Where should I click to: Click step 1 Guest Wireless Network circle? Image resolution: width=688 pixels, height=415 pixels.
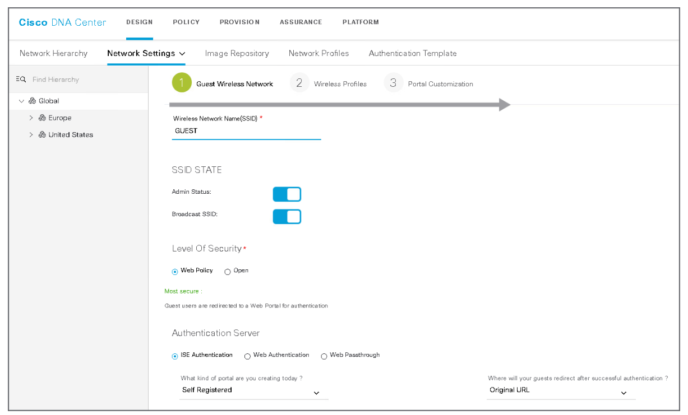click(182, 83)
